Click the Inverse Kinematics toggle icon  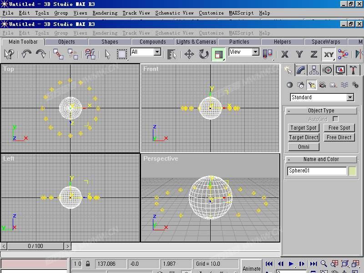tap(343, 54)
